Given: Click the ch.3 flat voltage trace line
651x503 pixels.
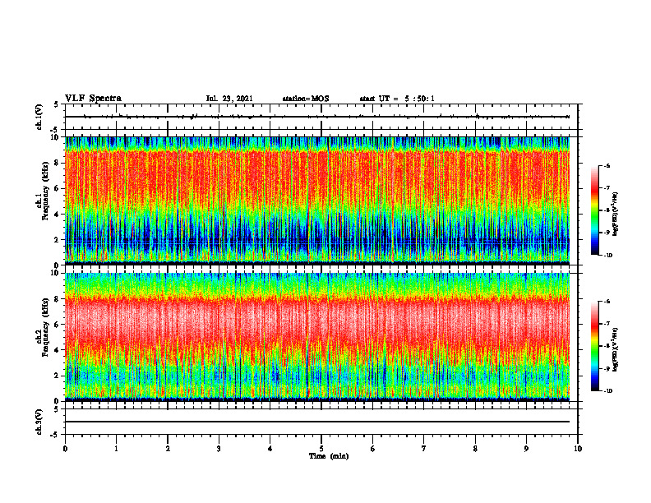Looking at the screenshot, I should point(316,422).
